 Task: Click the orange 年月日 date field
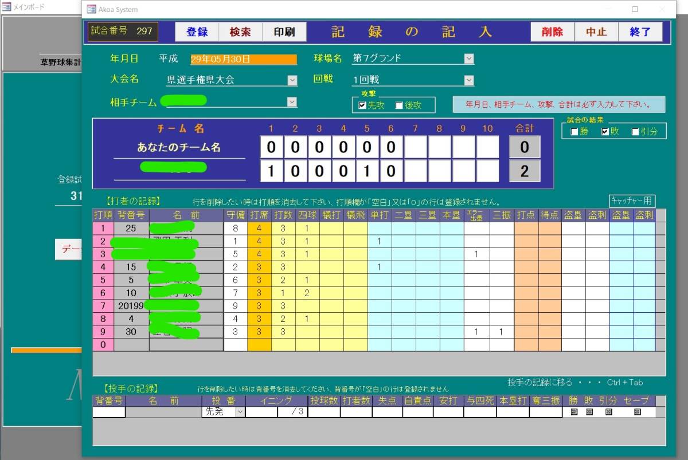tap(244, 59)
